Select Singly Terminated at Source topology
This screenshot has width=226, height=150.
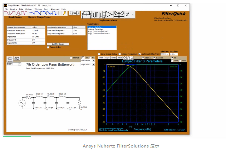point(102,33)
